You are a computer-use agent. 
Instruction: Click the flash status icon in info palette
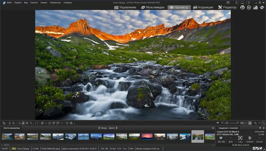tap(250, 138)
